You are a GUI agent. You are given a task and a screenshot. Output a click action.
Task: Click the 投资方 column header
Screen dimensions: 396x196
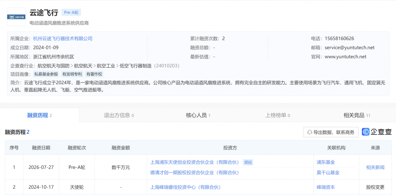tap(230, 148)
